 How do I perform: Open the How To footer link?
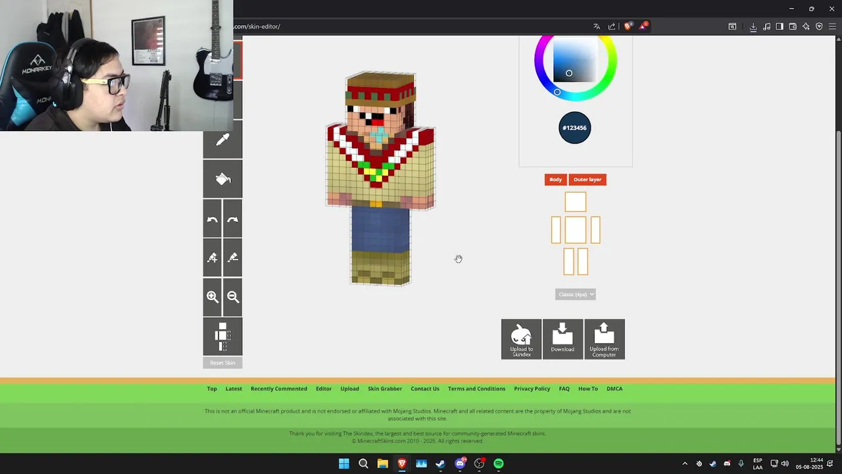(x=588, y=388)
